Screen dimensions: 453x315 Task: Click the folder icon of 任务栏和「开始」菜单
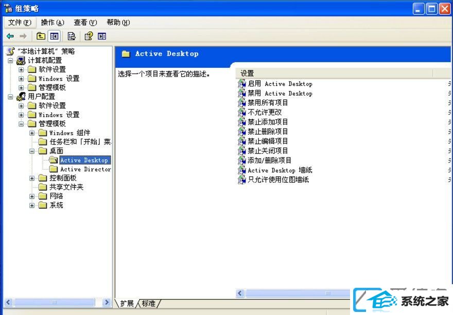click(42, 142)
